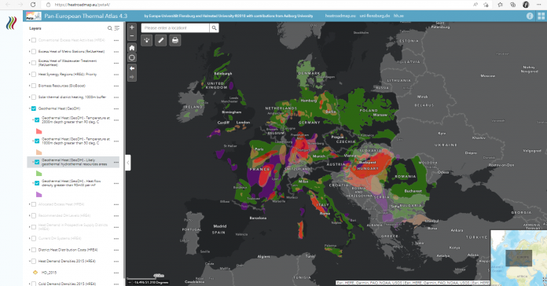Find my location on the map

(x=132, y=57)
